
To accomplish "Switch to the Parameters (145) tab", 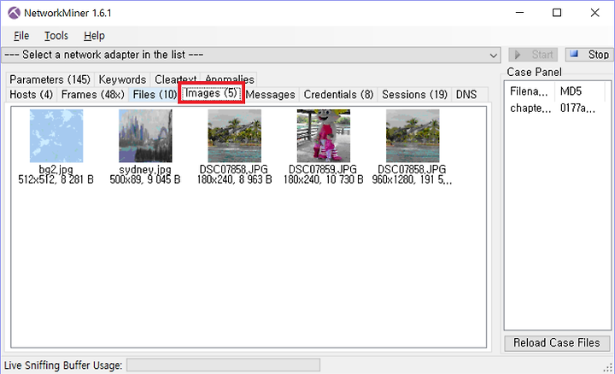I will (x=50, y=79).
